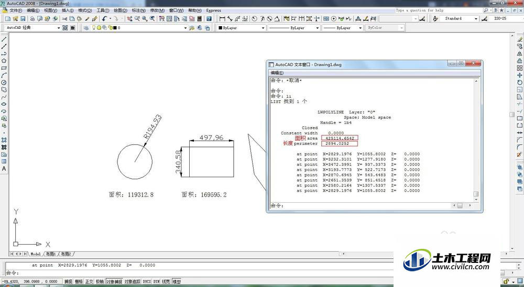524x287 pixels.
Task: Switch to the Model tab
Action: pos(36,254)
